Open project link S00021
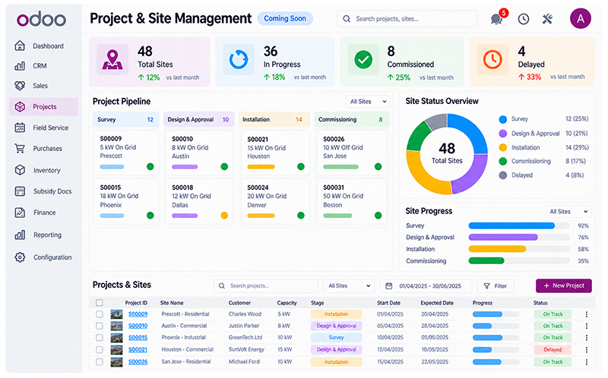 (x=138, y=349)
